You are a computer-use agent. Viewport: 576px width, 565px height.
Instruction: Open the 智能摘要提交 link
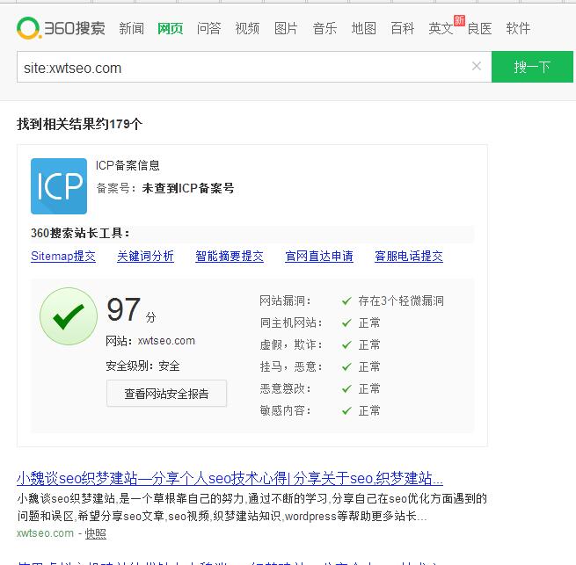[x=230, y=257]
